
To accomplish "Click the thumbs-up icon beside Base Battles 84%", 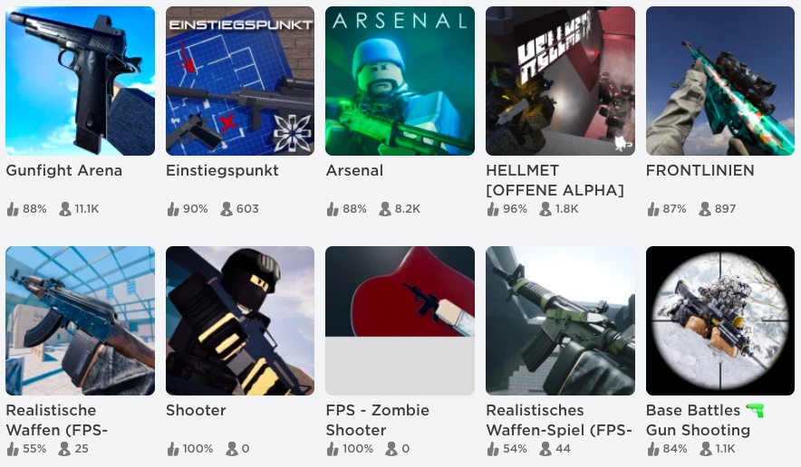I will click(x=653, y=449).
